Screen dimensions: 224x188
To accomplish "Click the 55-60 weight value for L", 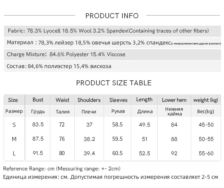I will [x=206, y=153].
